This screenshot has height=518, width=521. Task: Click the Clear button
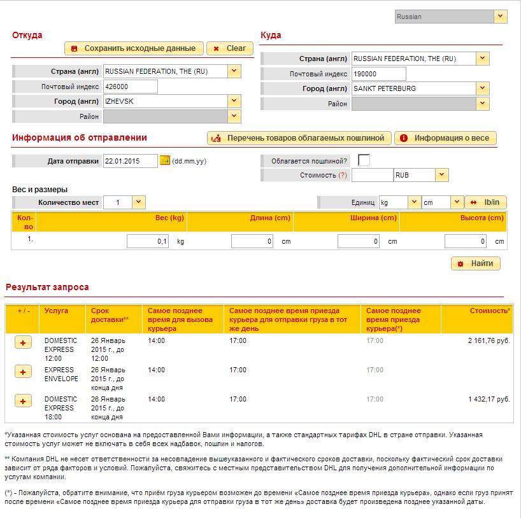click(229, 48)
